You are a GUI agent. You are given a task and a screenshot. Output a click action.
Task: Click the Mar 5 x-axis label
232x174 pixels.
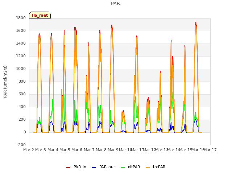[65, 150]
